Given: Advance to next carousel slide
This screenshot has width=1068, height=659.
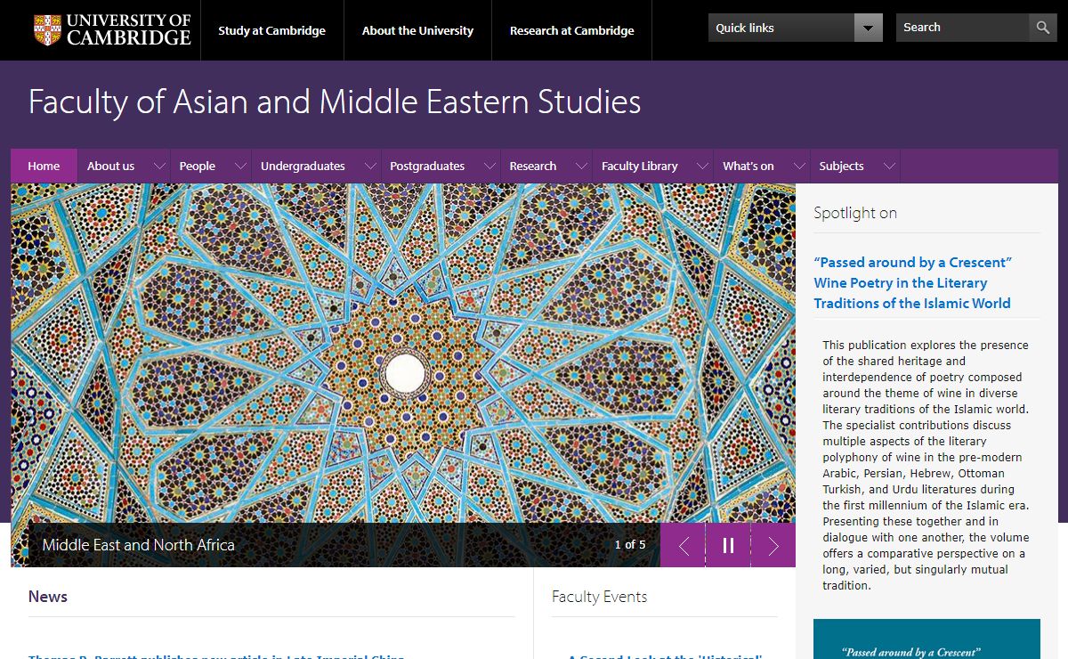Looking at the screenshot, I should click(773, 545).
